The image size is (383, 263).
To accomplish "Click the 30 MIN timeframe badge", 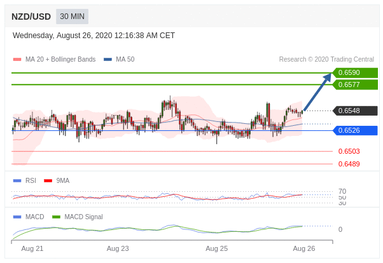I will 72,17.
